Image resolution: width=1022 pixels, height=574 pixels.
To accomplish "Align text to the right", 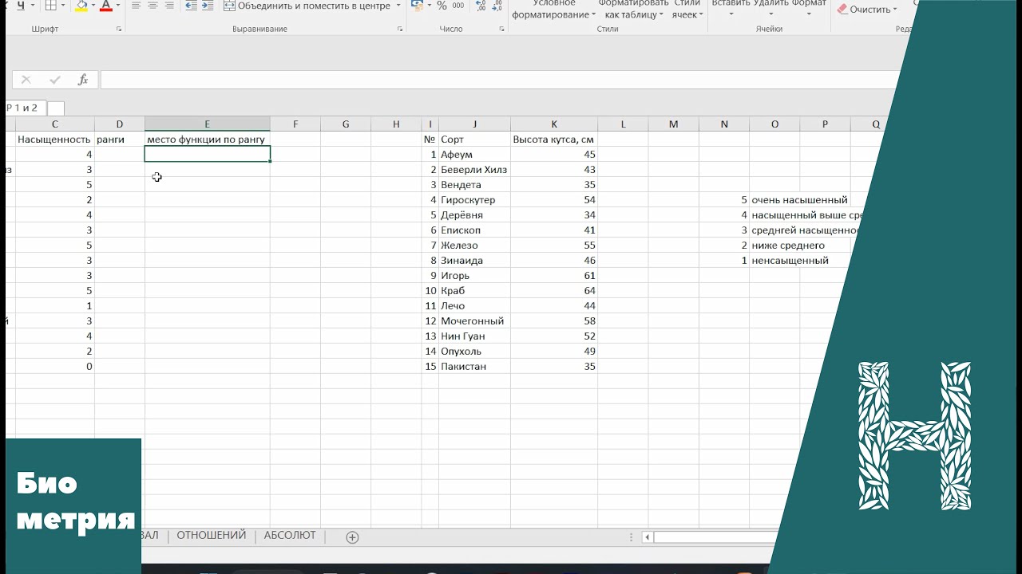I will point(169,6).
